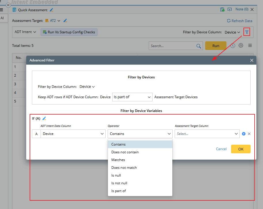
Task: Click the blue plus icon to add condition
Action: coord(244,134)
